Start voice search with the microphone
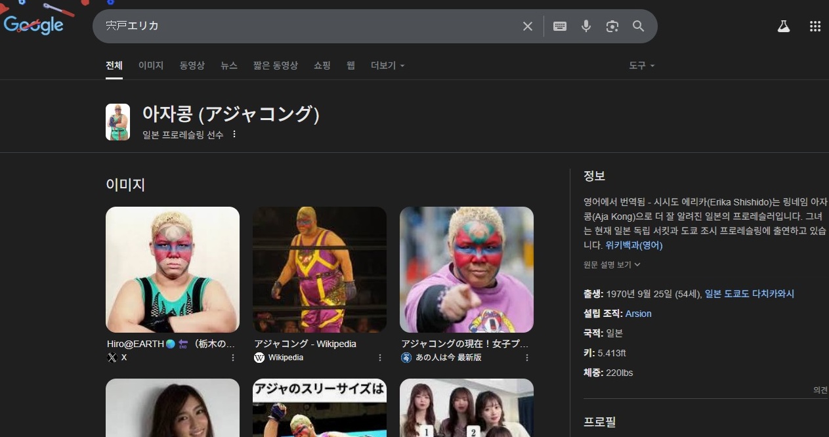The height and width of the screenshot is (437, 829). 586,26
